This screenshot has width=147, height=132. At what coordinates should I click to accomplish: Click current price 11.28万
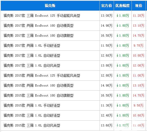point(138,16)
